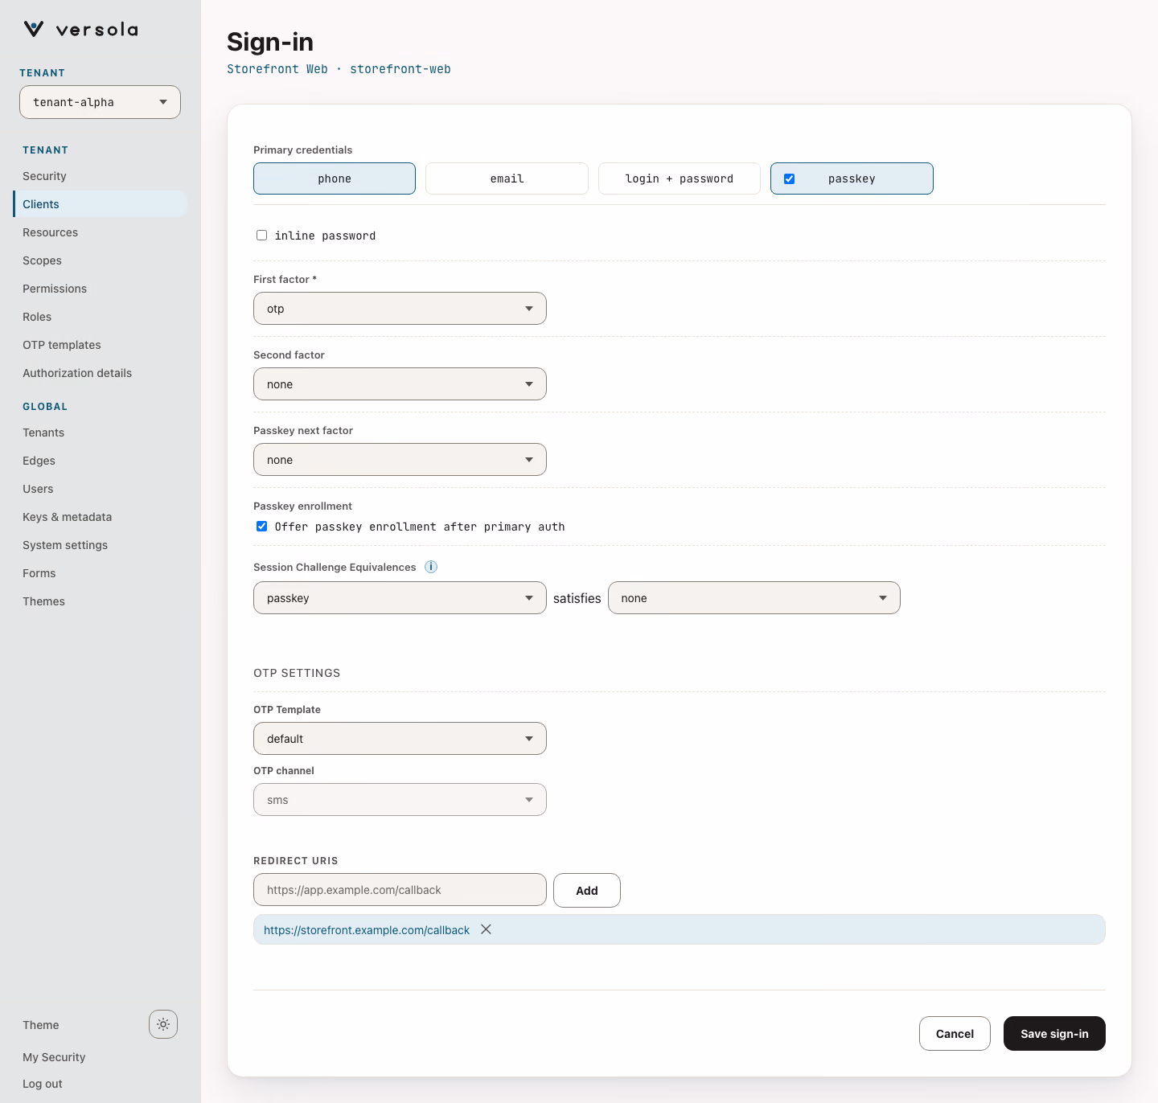Open Users page
1158x1103 pixels.
point(100,489)
